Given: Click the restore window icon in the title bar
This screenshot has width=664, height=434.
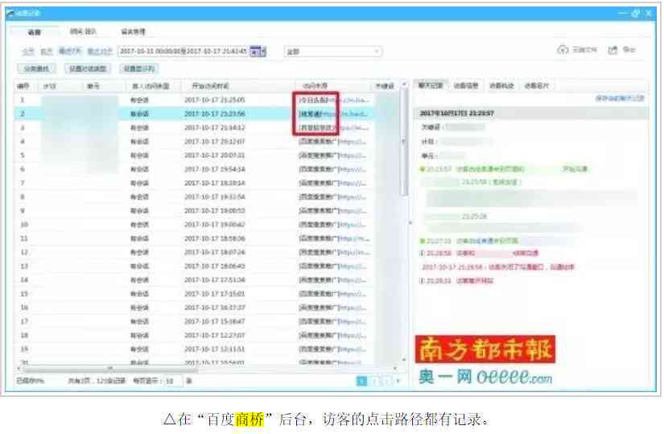Looking at the screenshot, I should click(635, 13).
